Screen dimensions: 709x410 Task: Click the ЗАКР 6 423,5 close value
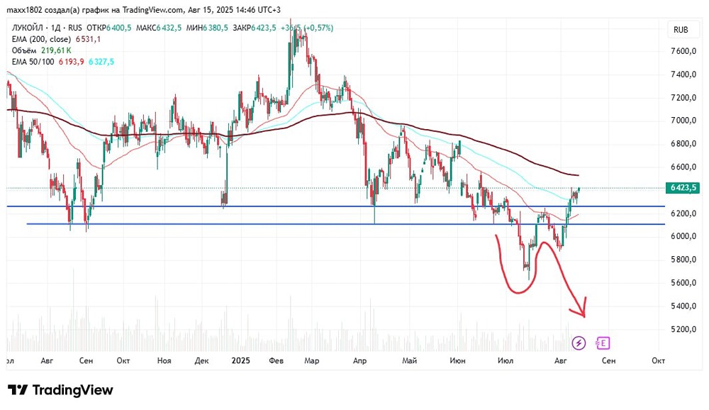pos(254,28)
